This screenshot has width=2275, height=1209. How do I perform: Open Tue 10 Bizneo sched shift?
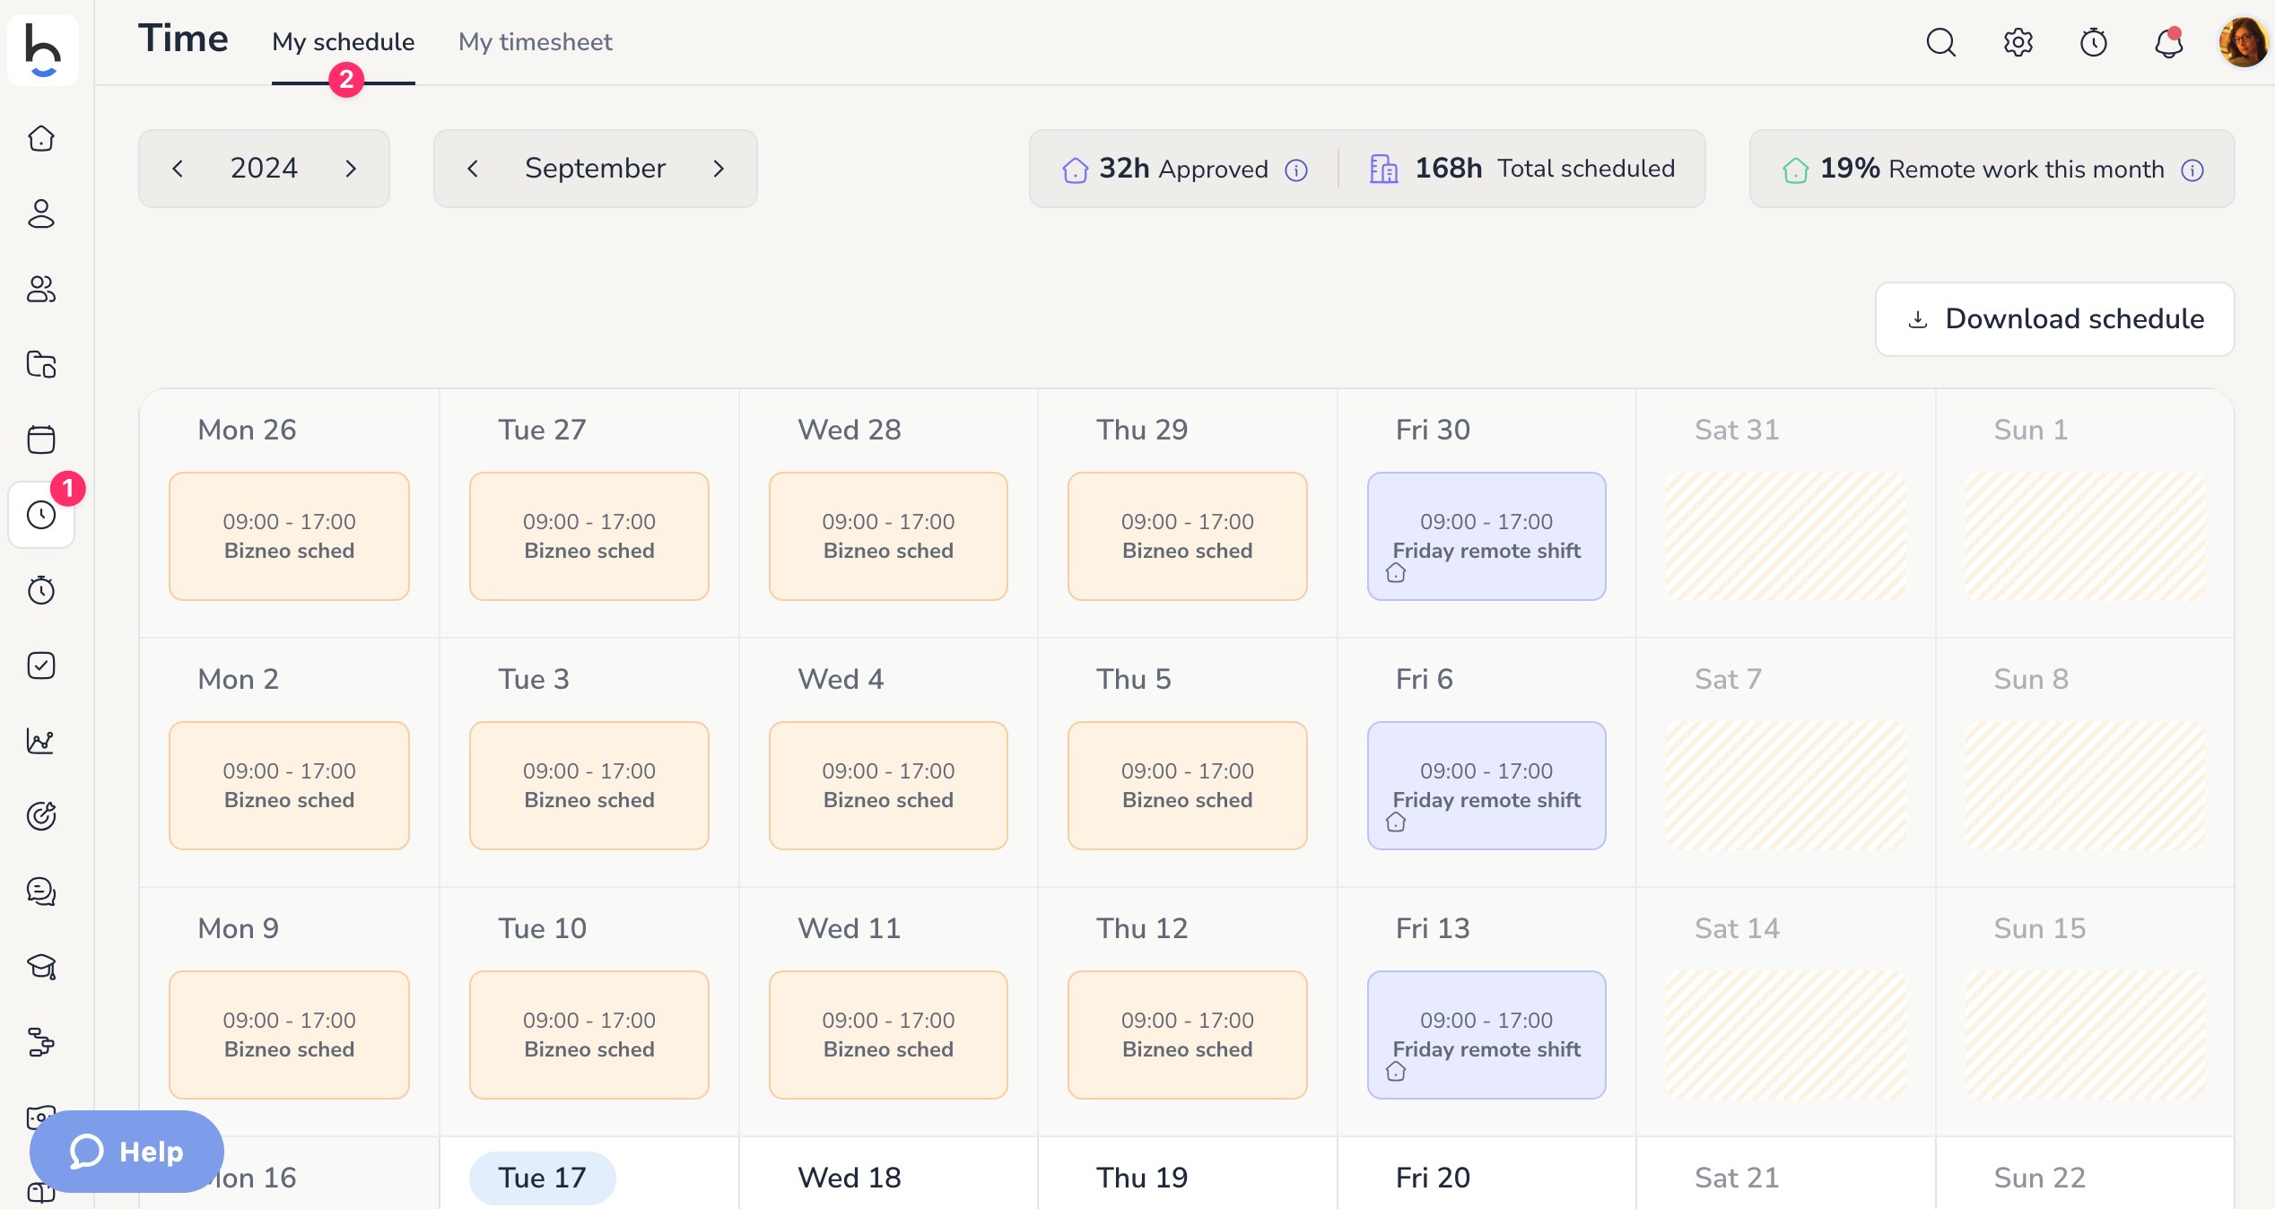588,1035
